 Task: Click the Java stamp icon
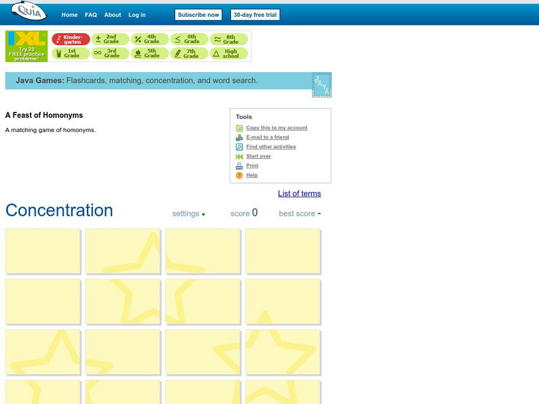pyautogui.click(x=322, y=85)
